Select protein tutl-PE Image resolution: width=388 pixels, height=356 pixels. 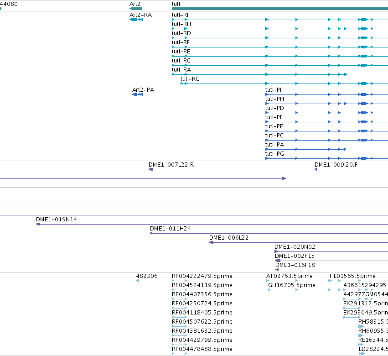[x=274, y=126]
